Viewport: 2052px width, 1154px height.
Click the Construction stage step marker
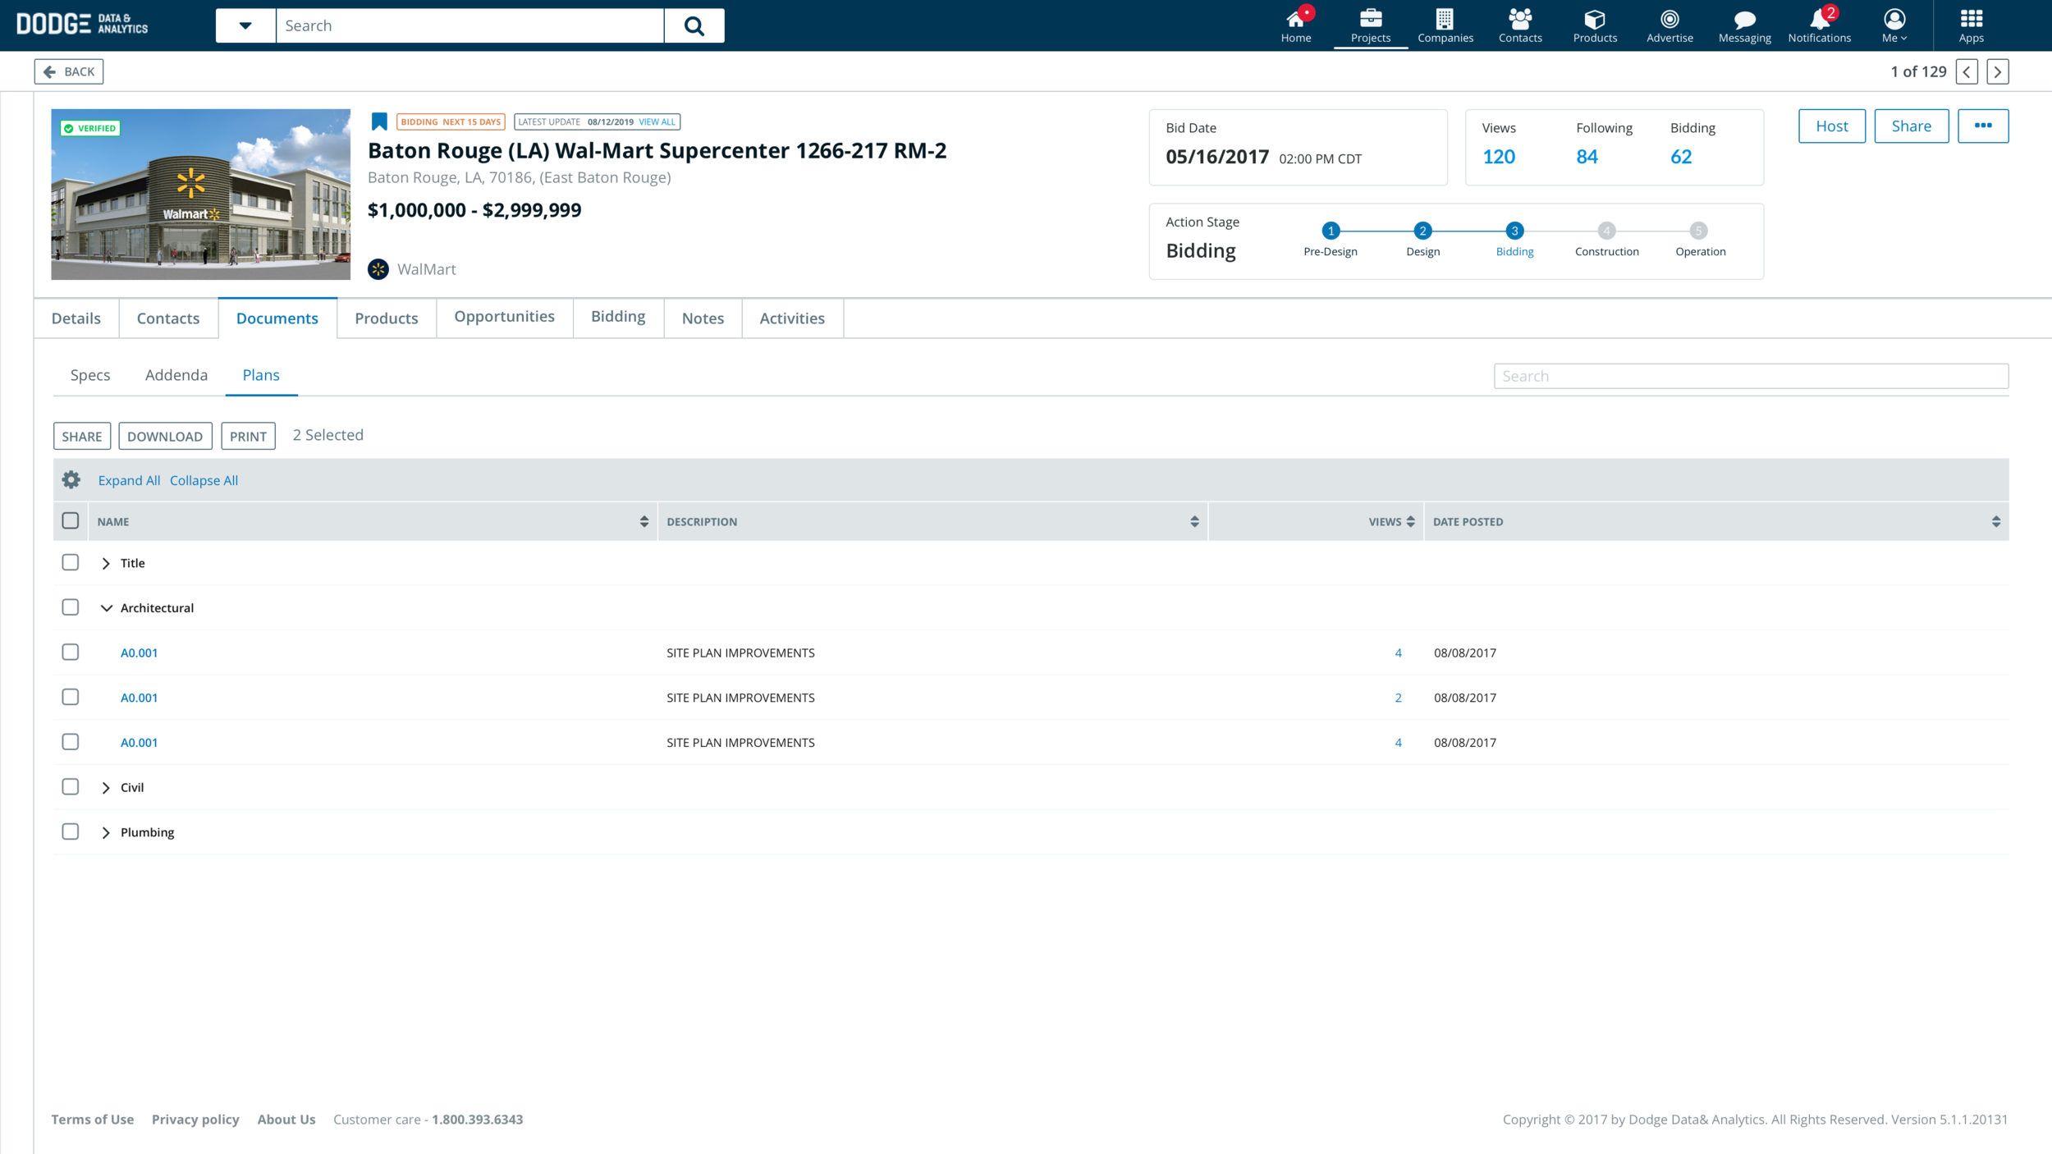coord(1606,231)
